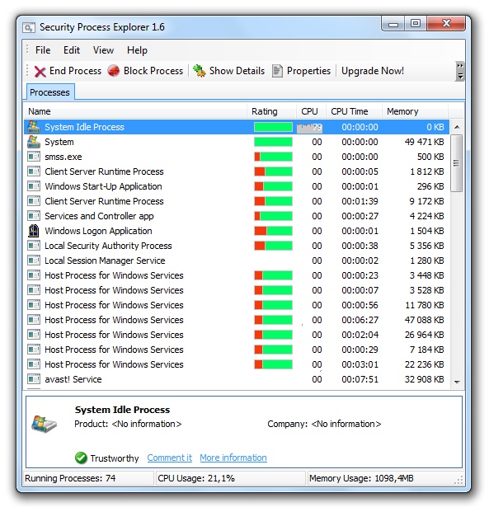
Task: Click the 49 471 KB memory value
Action: coord(424,142)
